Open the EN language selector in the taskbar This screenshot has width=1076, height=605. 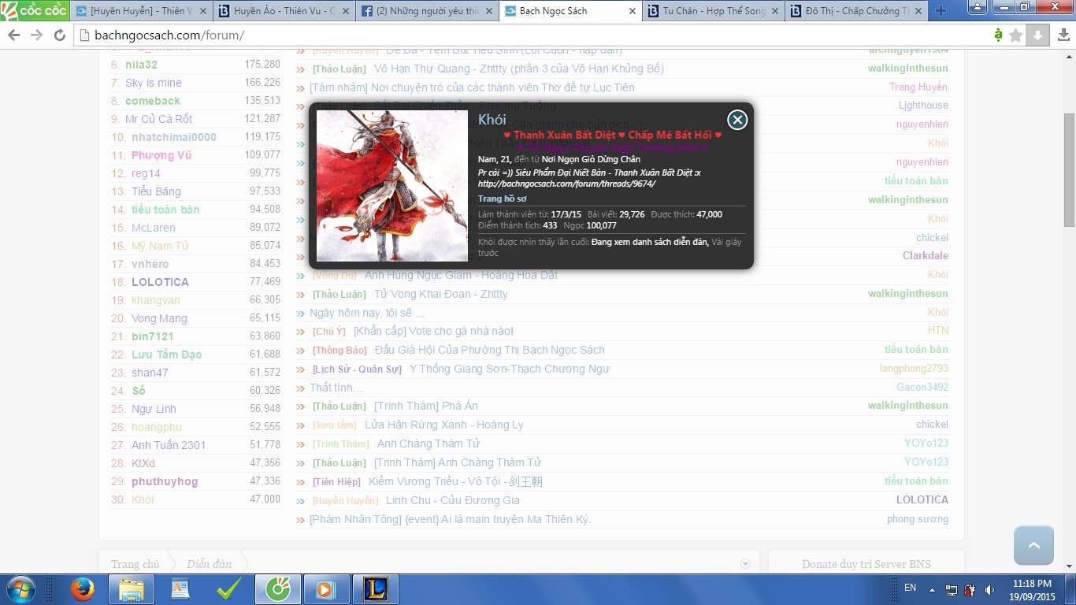[910, 588]
